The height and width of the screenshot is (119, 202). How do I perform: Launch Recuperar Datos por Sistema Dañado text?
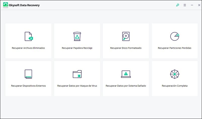click(126, 86)
